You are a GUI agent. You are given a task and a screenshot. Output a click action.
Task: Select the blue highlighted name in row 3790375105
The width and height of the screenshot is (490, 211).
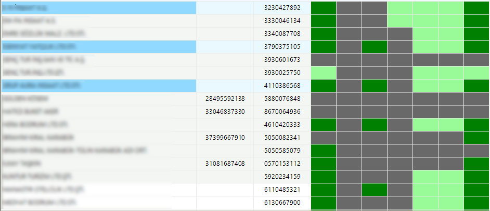(x=99, y=47)
